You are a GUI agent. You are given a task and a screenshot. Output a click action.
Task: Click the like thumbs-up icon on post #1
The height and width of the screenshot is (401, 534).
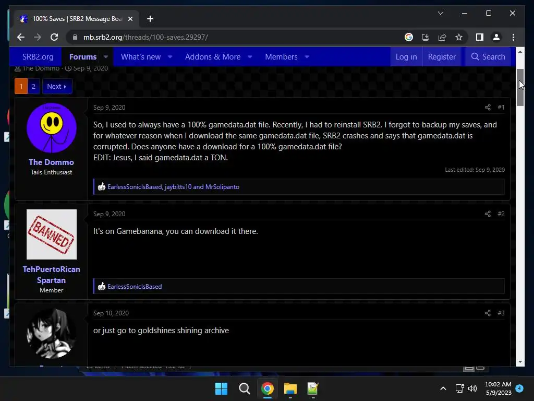tap(102, 186)
